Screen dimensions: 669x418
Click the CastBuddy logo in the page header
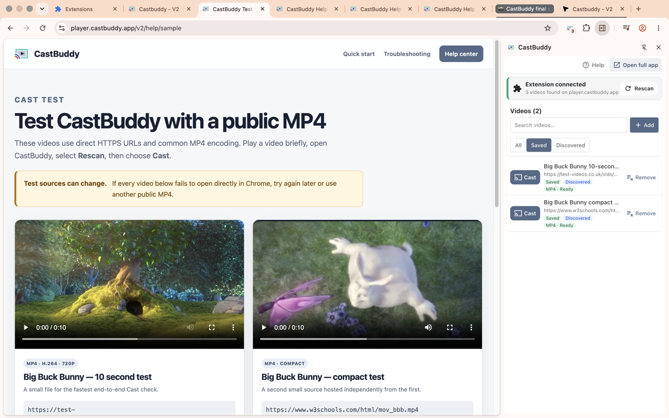pos(21,54)
